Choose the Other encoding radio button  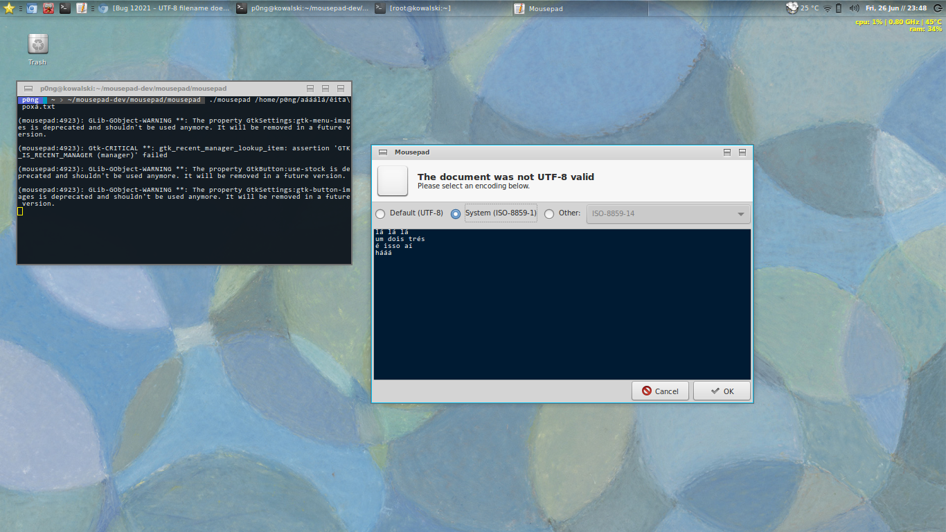click(x=549, y=213)
